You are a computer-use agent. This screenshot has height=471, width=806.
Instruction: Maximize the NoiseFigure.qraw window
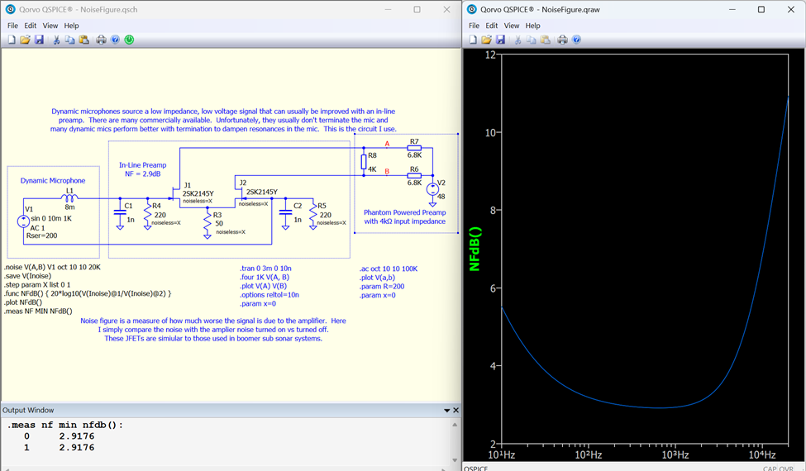coord(761,10)
